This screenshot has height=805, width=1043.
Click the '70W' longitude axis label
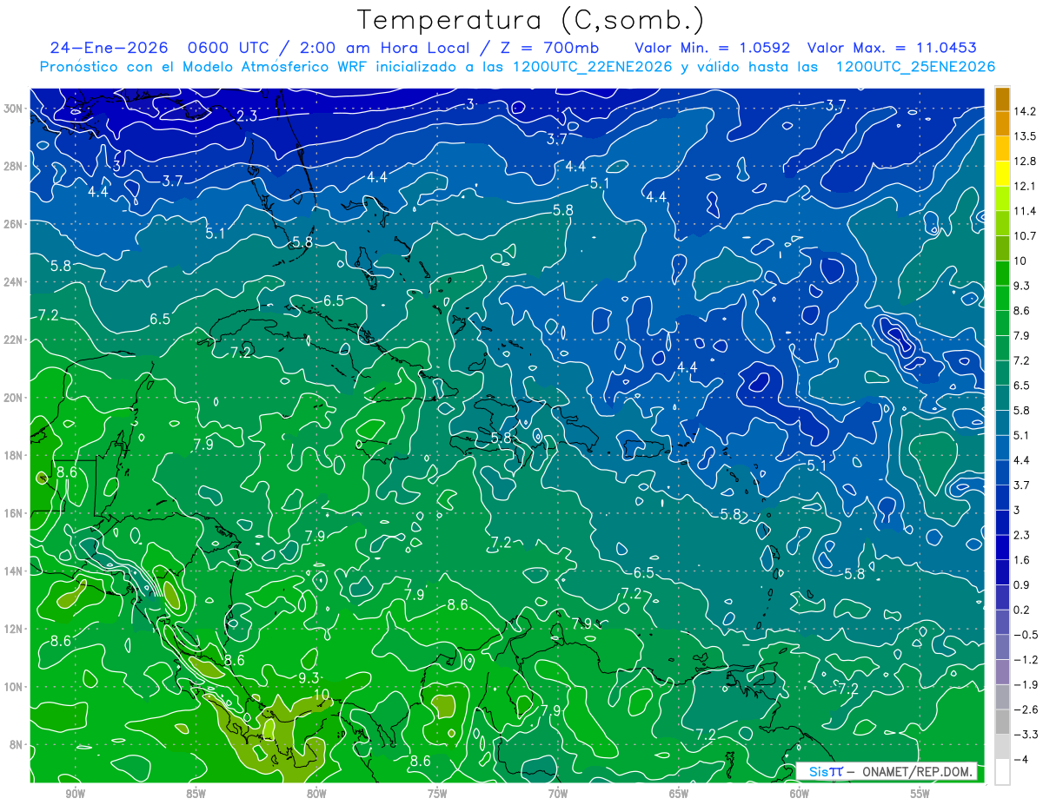pyautogui.click(x=558, y=794)
